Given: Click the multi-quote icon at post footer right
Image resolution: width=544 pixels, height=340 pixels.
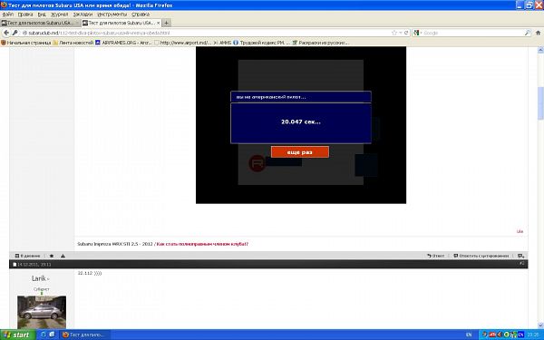Looking at the screenshot, I should (520, 256).
